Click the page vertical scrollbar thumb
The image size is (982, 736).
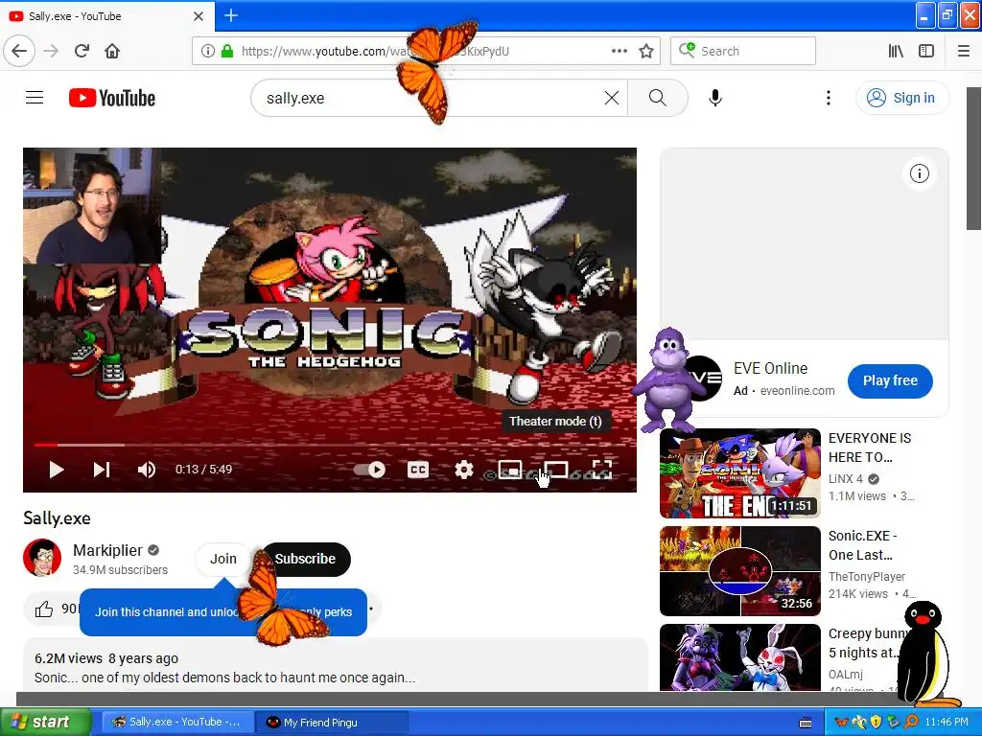click(x=974, y=159)
